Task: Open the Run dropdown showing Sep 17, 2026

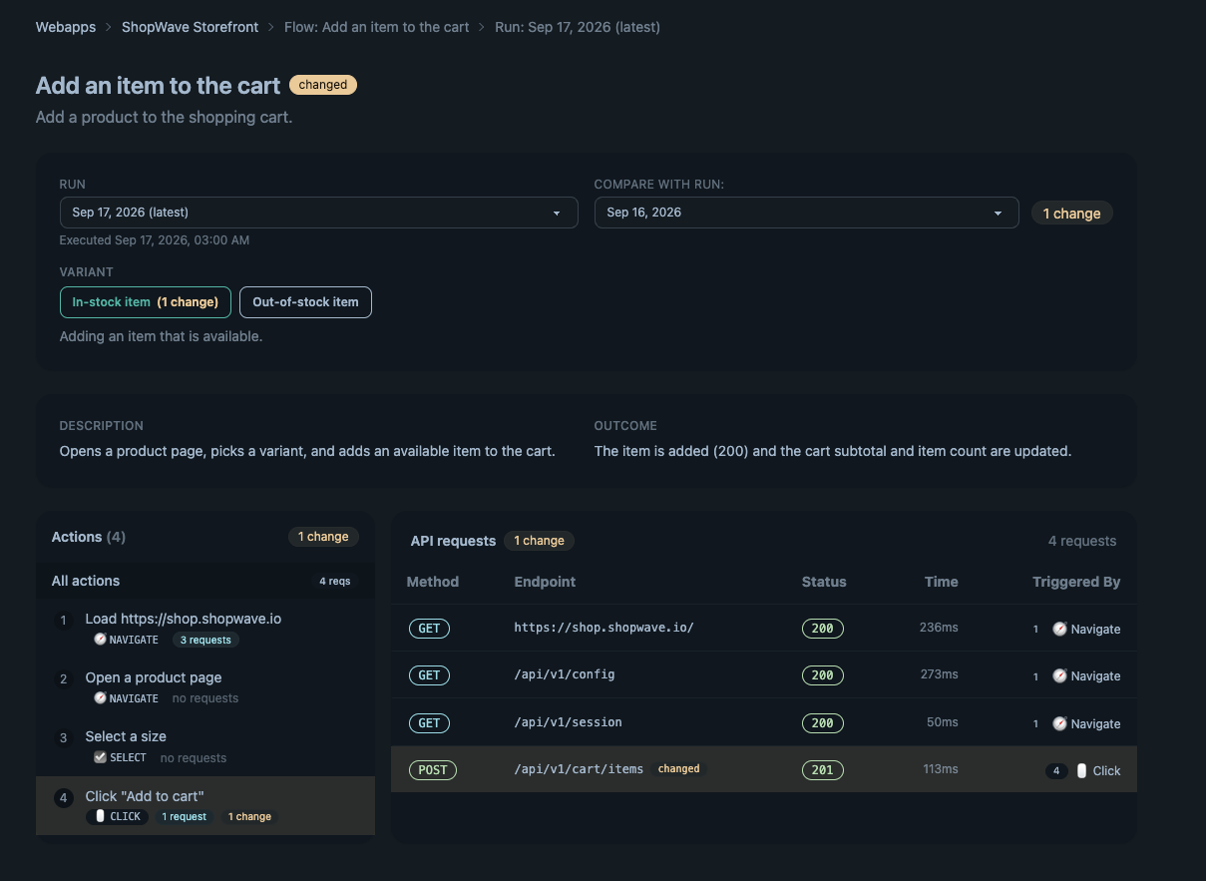Action: point(318,213)
